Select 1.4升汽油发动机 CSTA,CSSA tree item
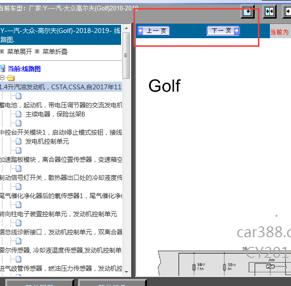 pyautogui.click(x=61, y=87)
